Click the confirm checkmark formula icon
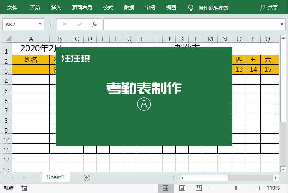 pyautogui.click(x=79, y=24)
